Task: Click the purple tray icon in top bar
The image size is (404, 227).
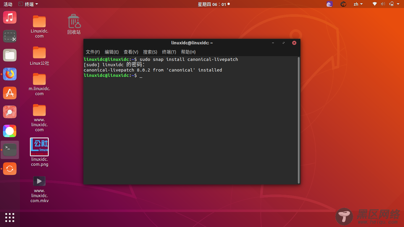Action: point(329,4)
